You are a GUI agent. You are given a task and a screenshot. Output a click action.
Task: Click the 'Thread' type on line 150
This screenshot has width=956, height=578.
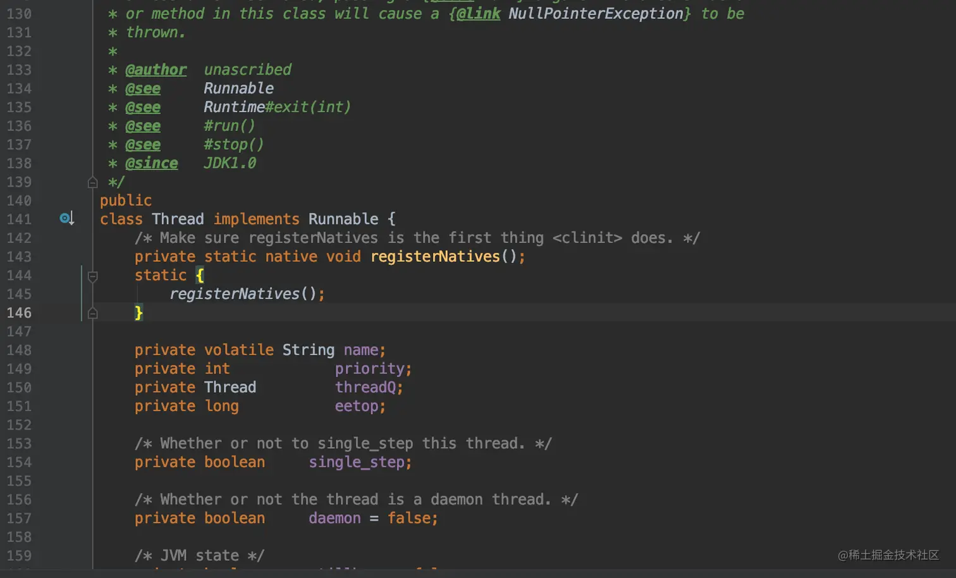click(x=230, y=387)
